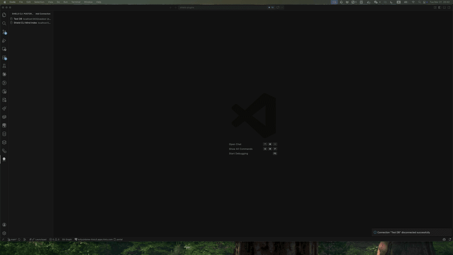Open the chat dropdown chevron in title bar
Image resolution: width=453 pixels, height=255 pixels.
coord(282,8)
